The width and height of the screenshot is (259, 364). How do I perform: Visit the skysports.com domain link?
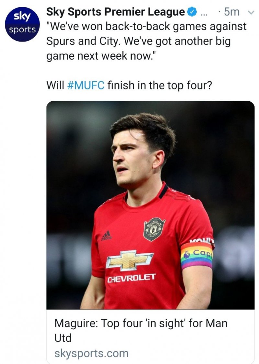click(x=91, y=353)
